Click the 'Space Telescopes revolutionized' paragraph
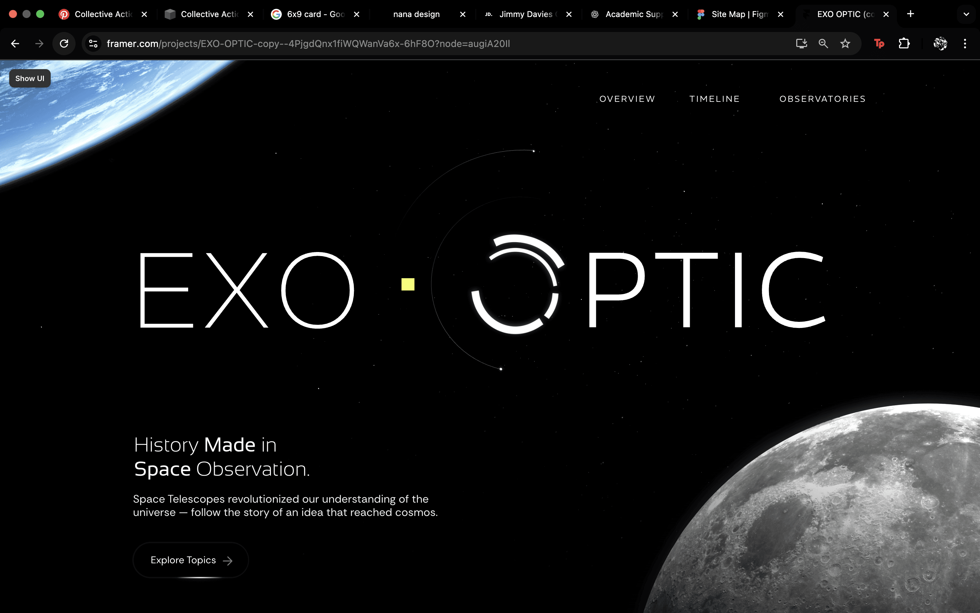Screen dimensions: 980x613 coord(285,506)
